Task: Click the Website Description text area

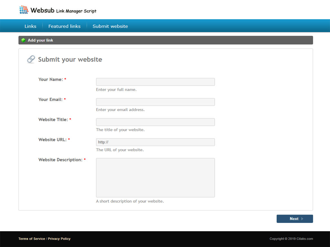Action: 155,178
